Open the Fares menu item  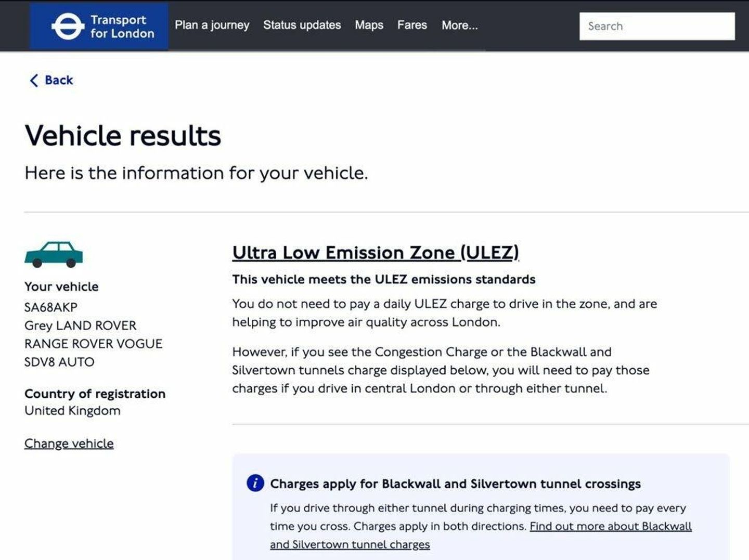(412, 25)
